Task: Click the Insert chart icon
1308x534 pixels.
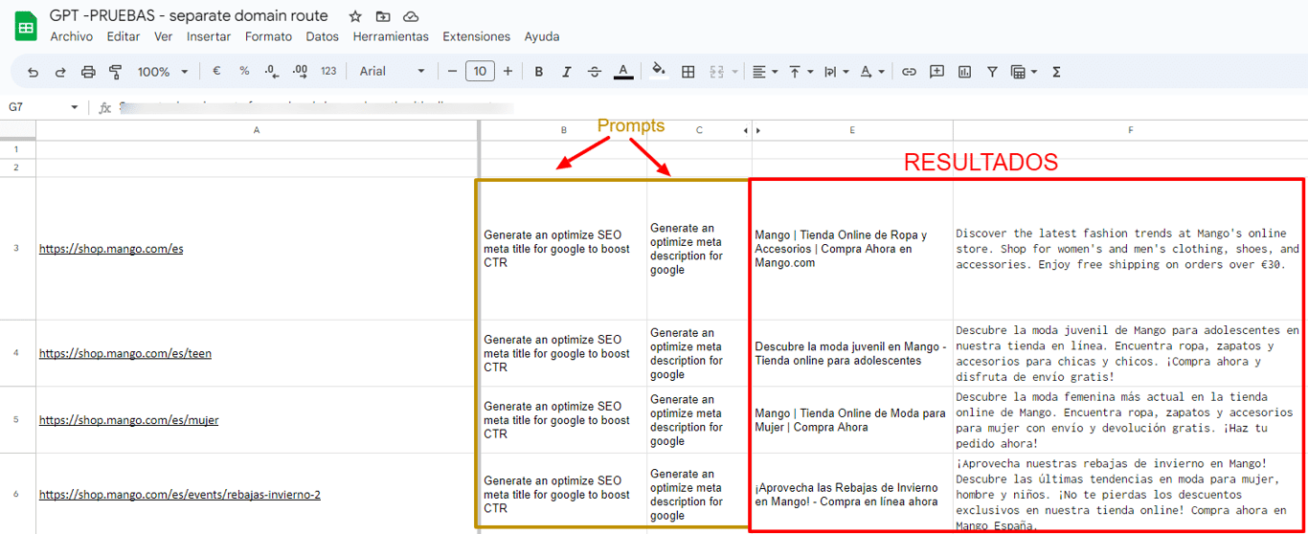Action: [x=964, y=72]
